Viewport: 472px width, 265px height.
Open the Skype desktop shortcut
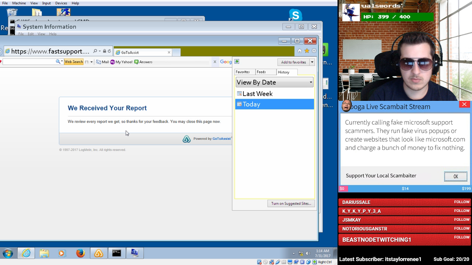295,15
